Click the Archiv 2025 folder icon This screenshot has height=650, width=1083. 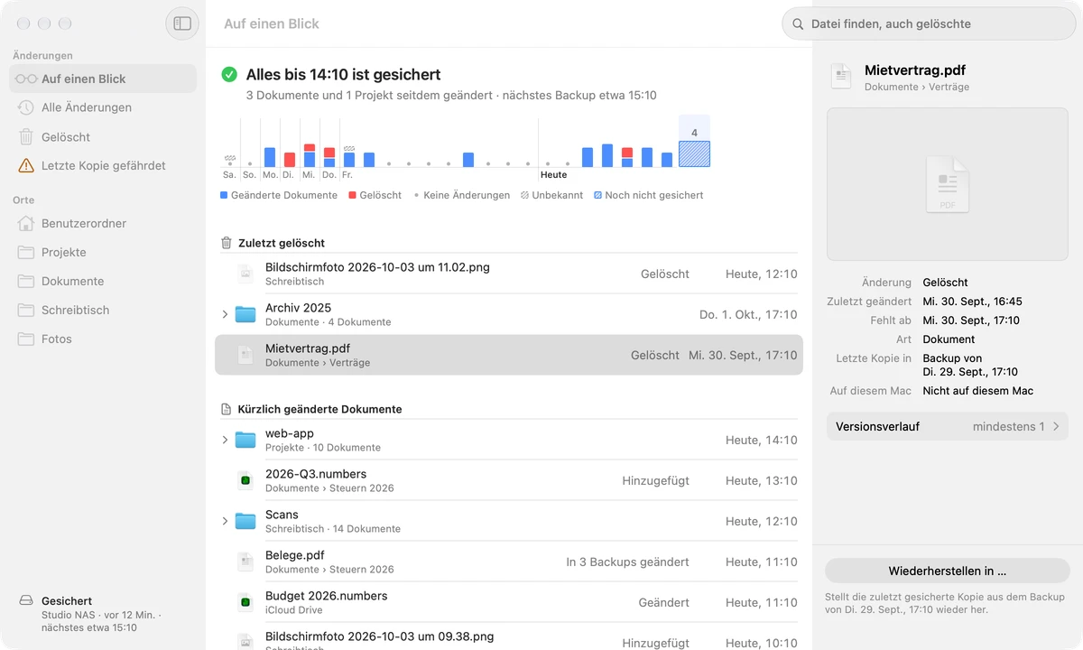click(245, 314)
